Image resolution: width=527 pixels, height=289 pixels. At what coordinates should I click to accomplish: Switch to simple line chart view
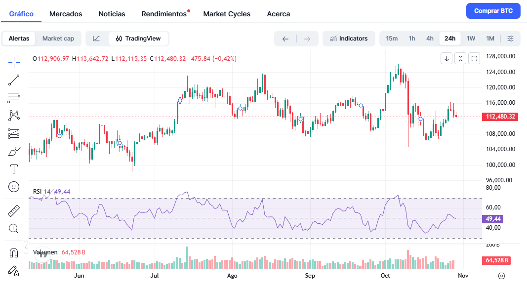pyautogui.click(x=97, y=39)
